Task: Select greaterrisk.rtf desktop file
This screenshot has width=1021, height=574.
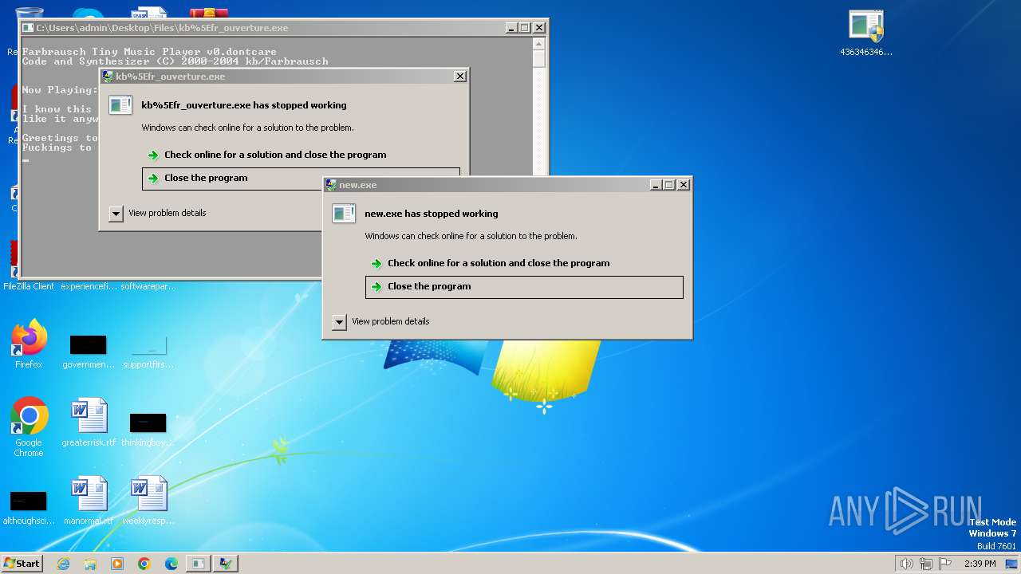Action: point(89,423)
